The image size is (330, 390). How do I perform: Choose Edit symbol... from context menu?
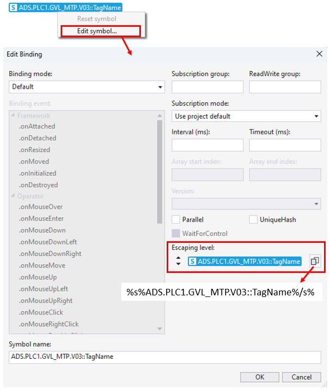point(97,31)
